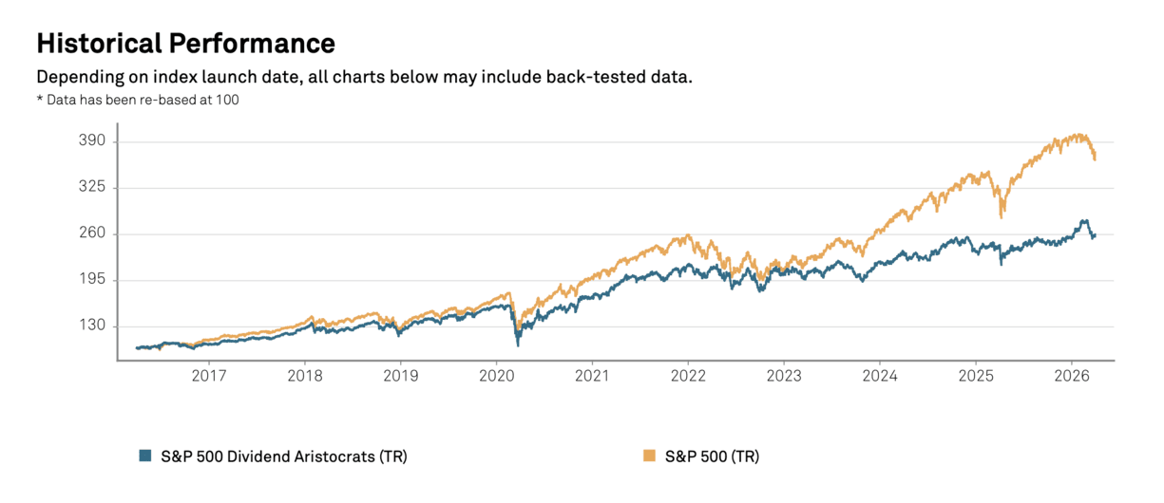The width and height of the screenshot is (1164, 503).
Task: Select the 2021 tick label
Action: (592, 376)
